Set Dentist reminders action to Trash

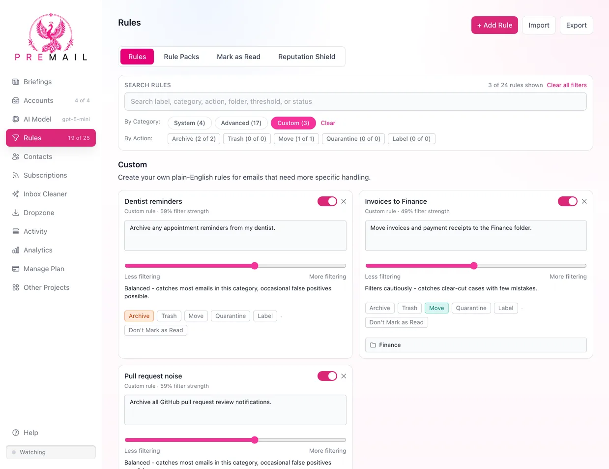point(169,316)
